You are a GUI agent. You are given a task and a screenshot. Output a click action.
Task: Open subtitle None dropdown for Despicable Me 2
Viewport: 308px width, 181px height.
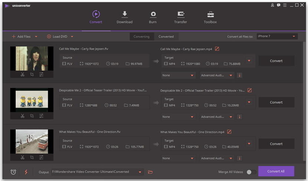pos(178,117)
